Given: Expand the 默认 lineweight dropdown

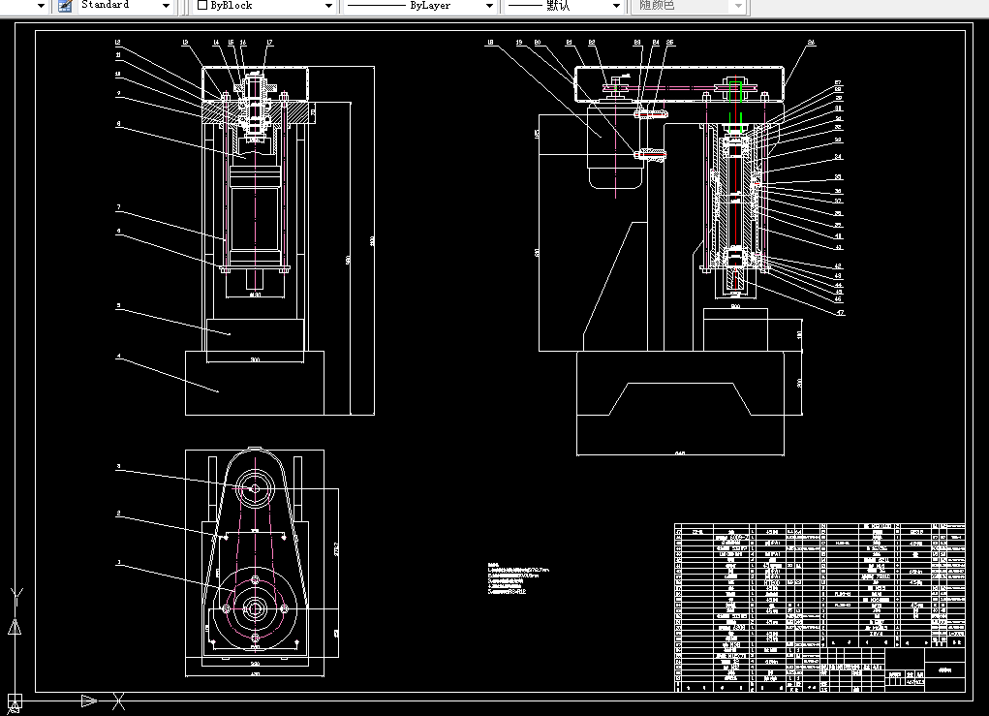Looking at the screenshot, I should point(616,6).
